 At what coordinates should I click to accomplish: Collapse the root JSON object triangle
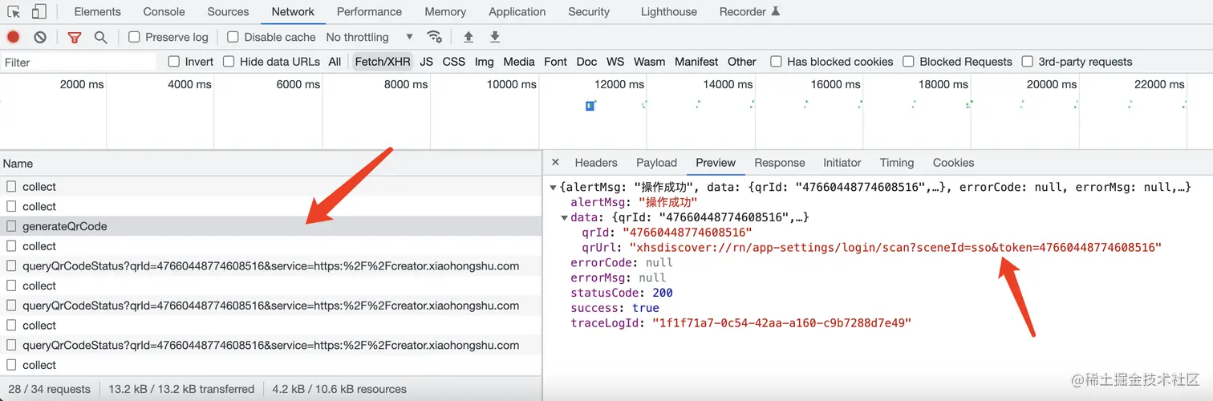tap(553, 187)
